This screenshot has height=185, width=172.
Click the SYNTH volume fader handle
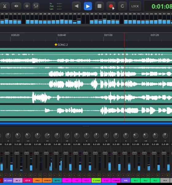tap(46, 153)
